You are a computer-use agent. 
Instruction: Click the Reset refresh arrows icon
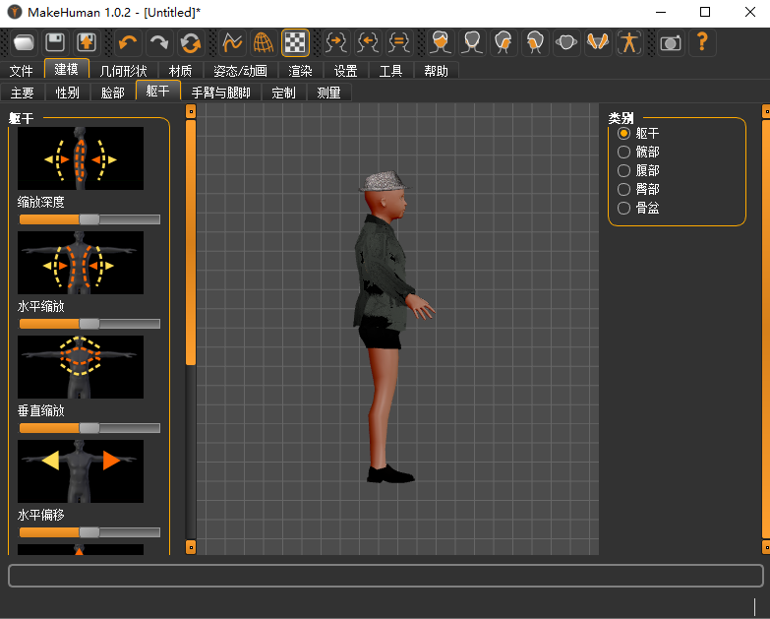pos(191,42)
